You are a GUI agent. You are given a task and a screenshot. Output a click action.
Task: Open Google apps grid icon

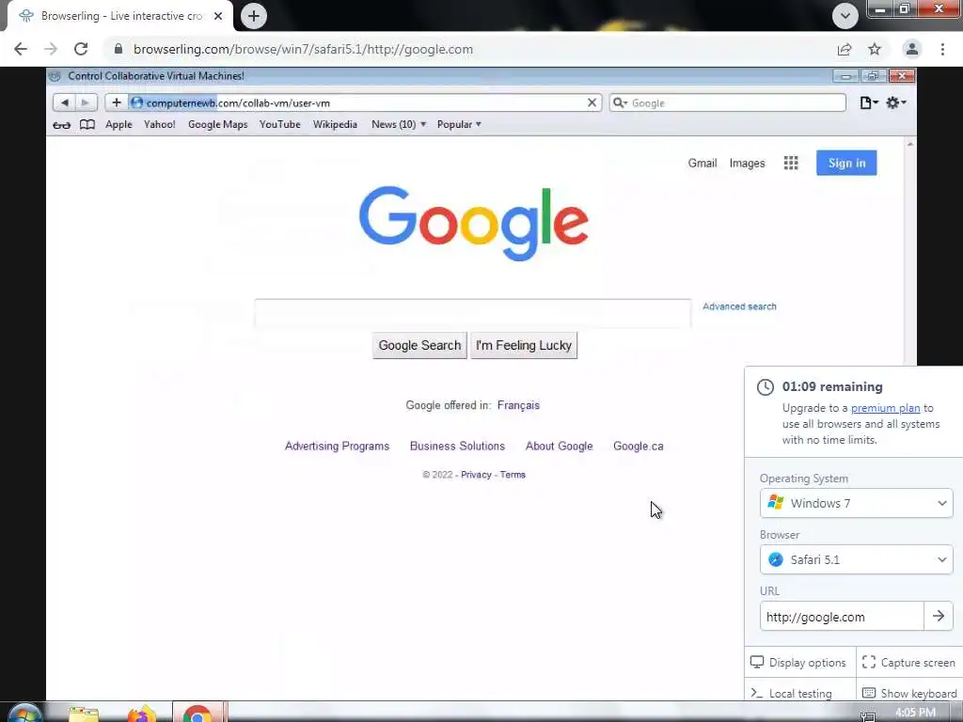coord(791,163)
